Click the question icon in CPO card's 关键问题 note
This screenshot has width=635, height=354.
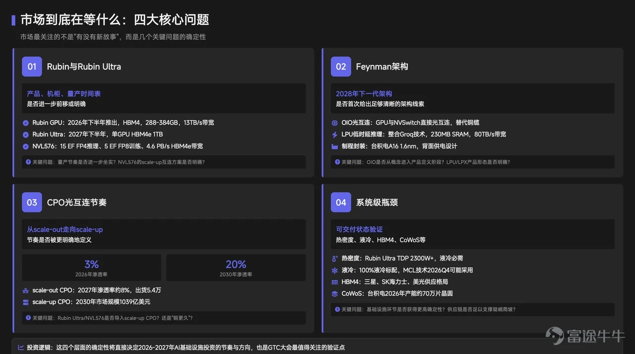(28, 318)
